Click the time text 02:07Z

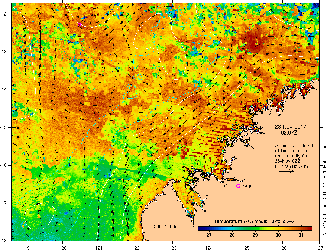(289, 133)
